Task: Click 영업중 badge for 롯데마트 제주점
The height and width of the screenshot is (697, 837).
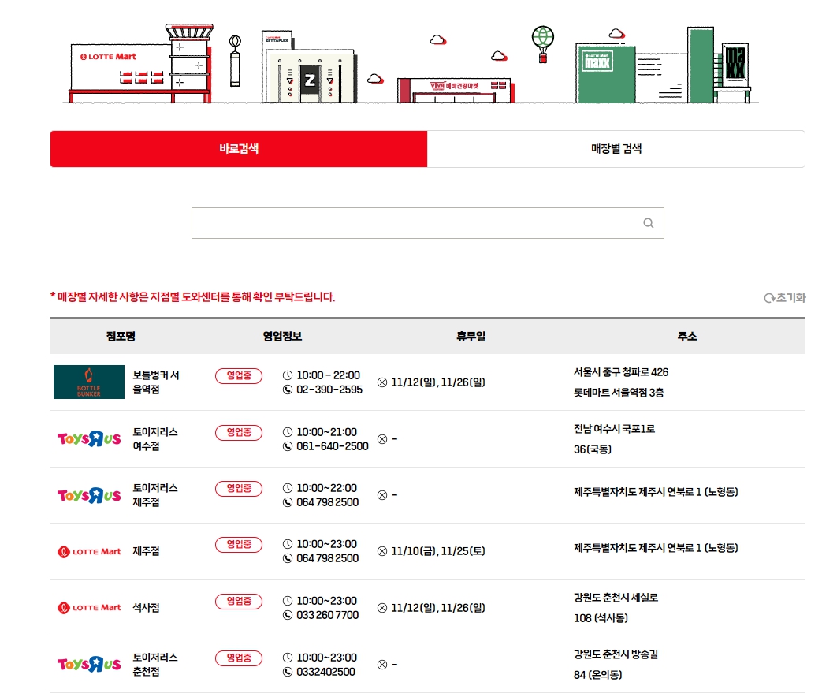Action: click(239, 545)
